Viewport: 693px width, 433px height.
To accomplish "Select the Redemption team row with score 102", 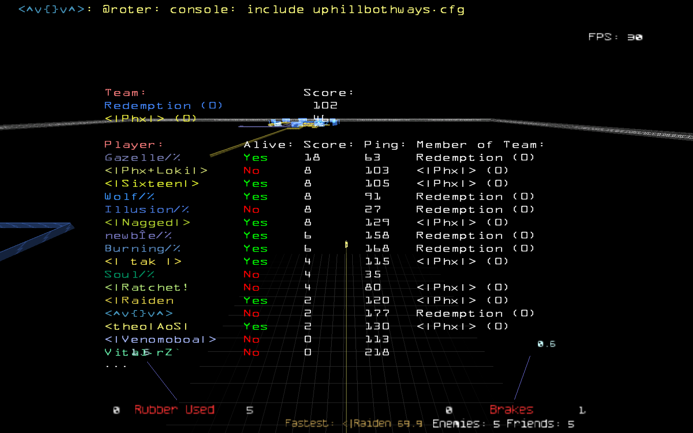I will pos(163,106).
